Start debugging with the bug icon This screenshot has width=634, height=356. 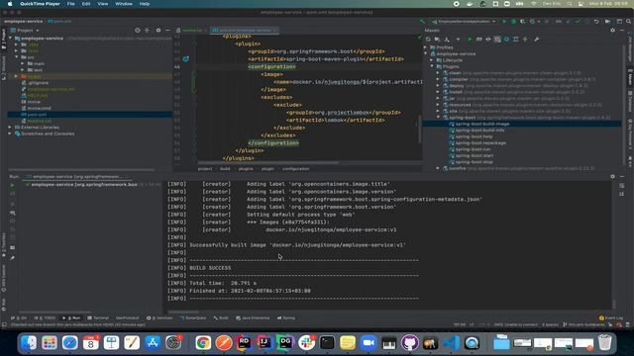pyautogui.click(x=513, y=21)
